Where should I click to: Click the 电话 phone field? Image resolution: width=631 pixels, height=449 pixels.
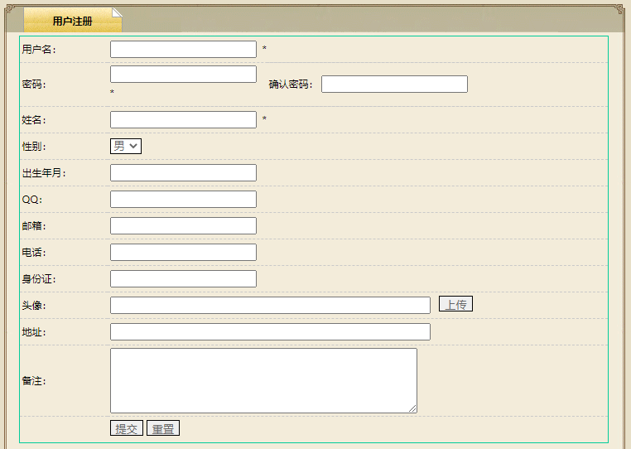pos(183,252)
